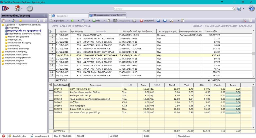Open dropdown arrow after preview icon

89,20
